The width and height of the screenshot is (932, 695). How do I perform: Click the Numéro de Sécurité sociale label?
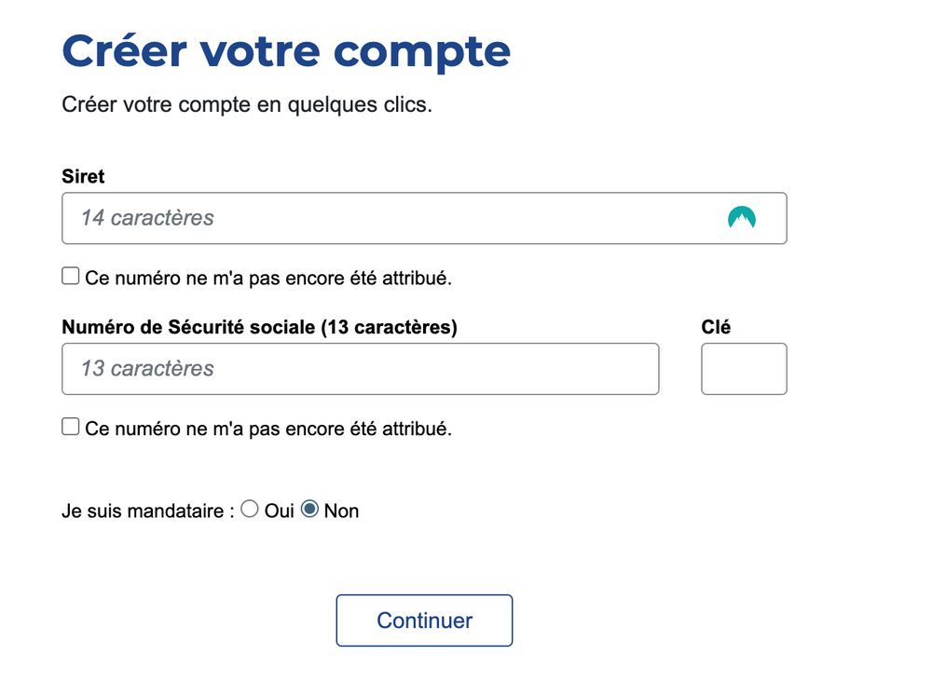pyautogui.click(x=260, y=327)
